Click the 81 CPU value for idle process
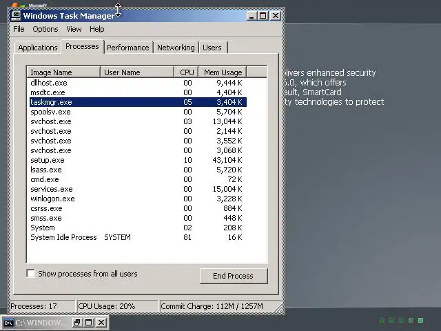This screenshot has height=331, width=441. (187, 237)
